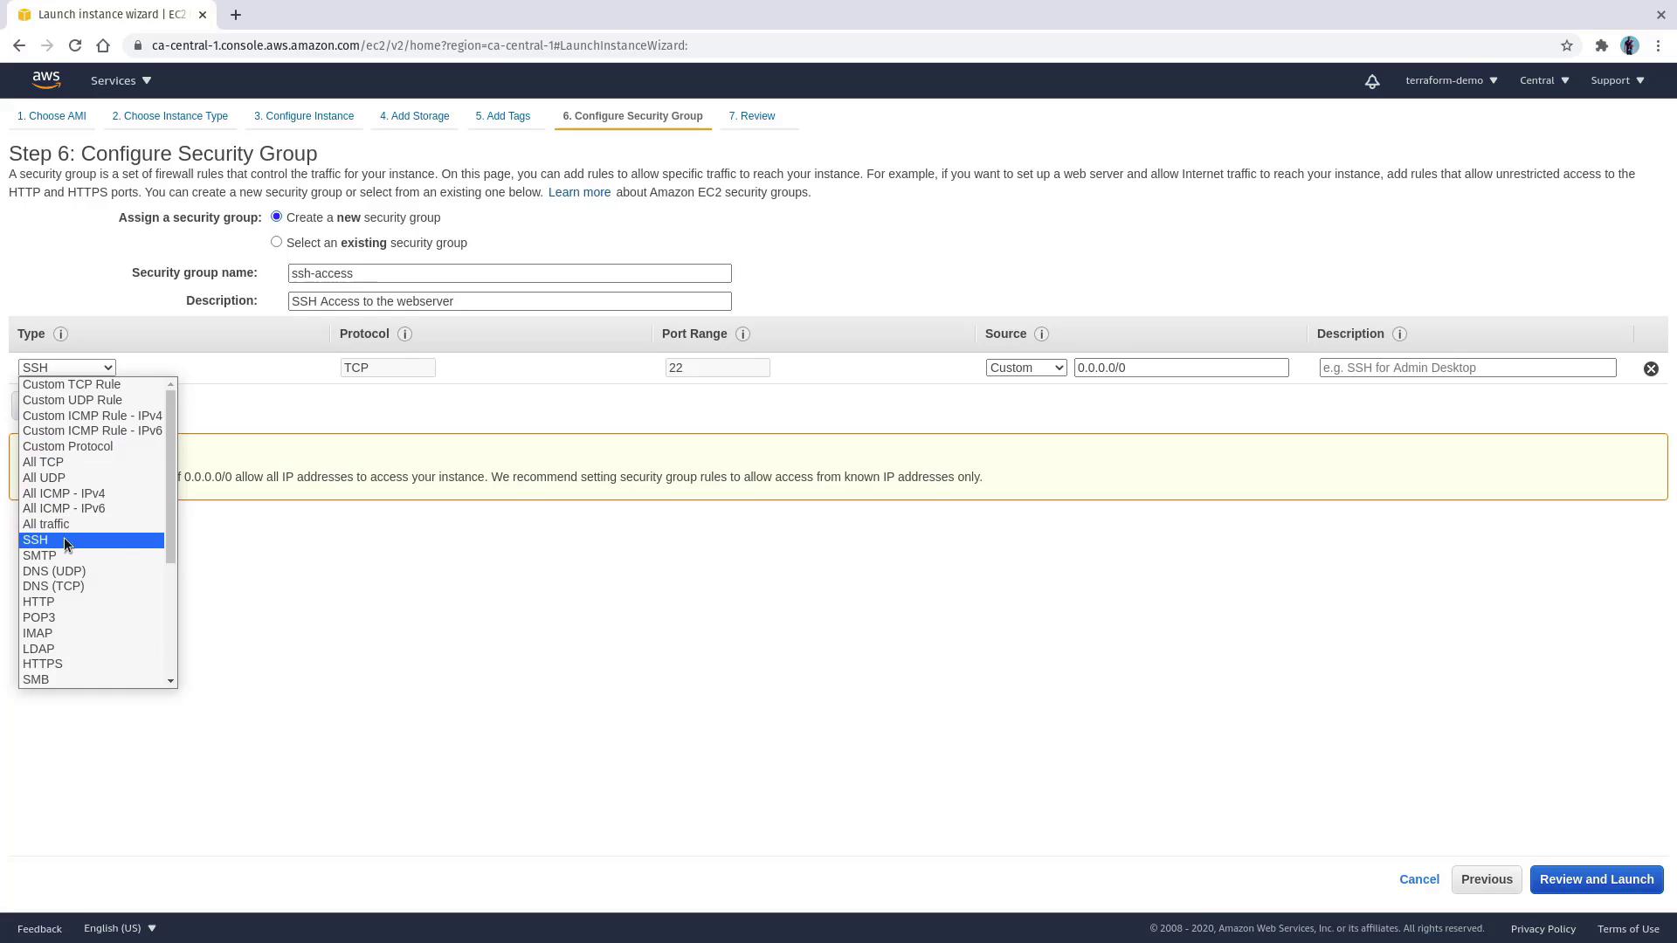Reload the page with refresh icon
This screenshot has width=1677, height=943.
(x=75, y=45)
